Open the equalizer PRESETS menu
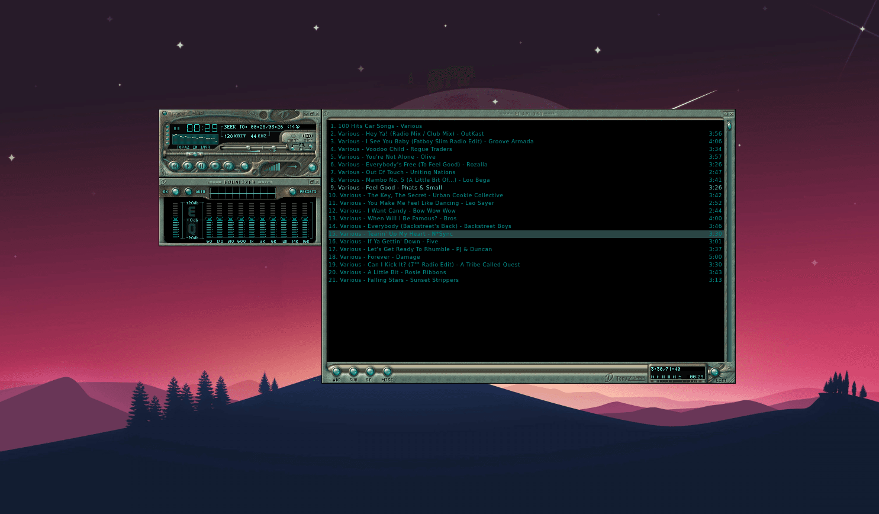This screenshot has width=879, height=514. 292,192
